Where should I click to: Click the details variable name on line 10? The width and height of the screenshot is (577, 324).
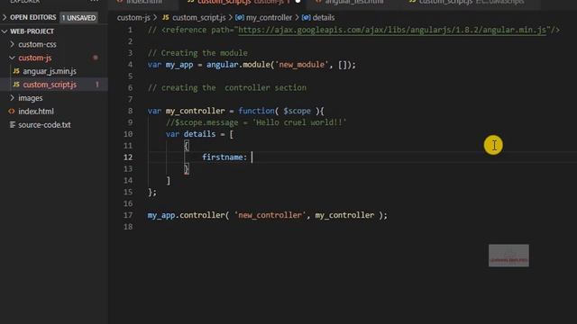(199, 134)
